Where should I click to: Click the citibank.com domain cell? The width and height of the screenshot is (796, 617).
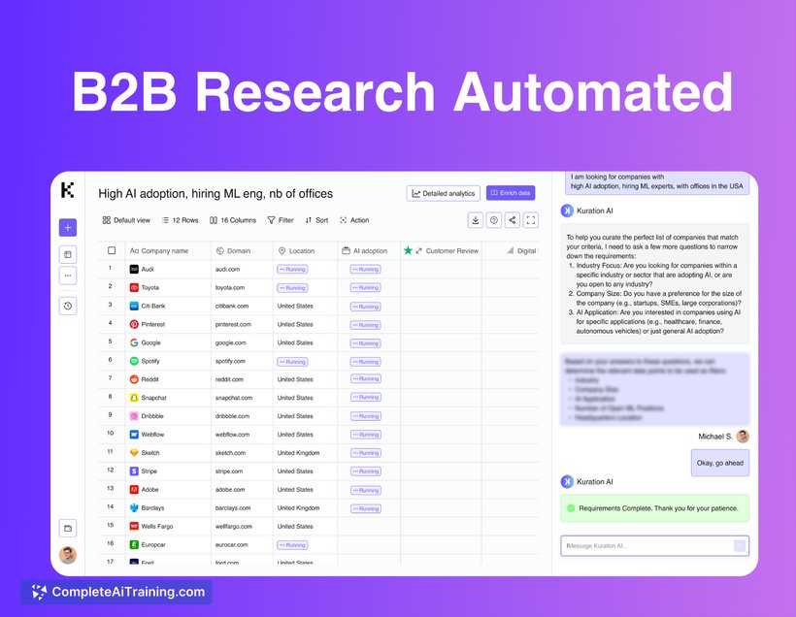[x=232, y=306]
